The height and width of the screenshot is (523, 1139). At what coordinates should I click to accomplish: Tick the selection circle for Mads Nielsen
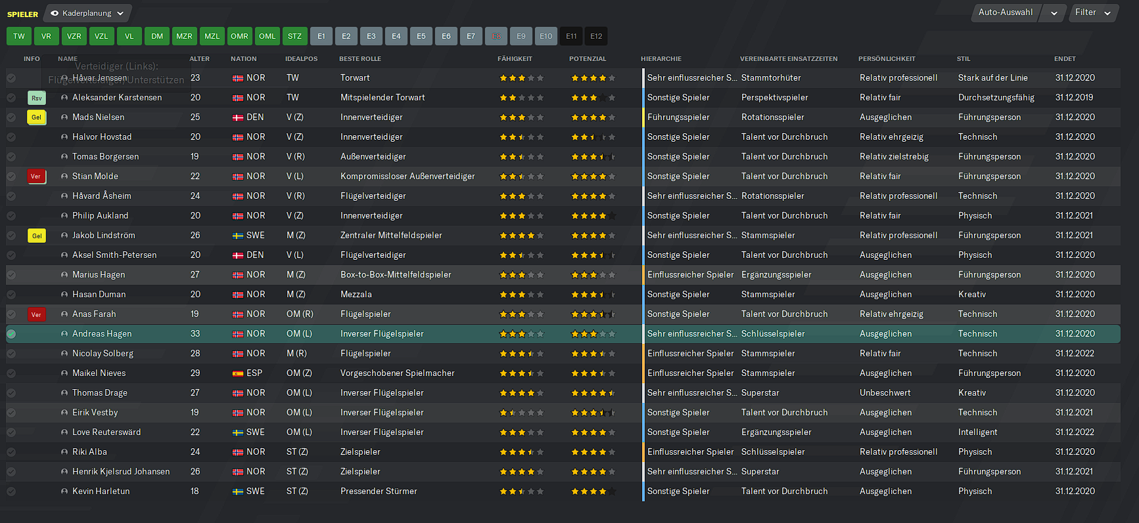click(11, 117)
